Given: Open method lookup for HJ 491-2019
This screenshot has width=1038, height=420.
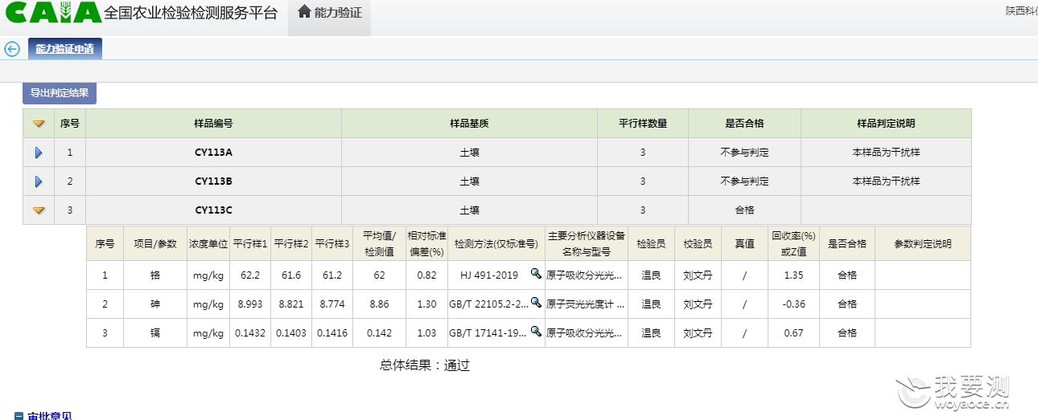Looking at the screenshot, I should coord(536,274).
